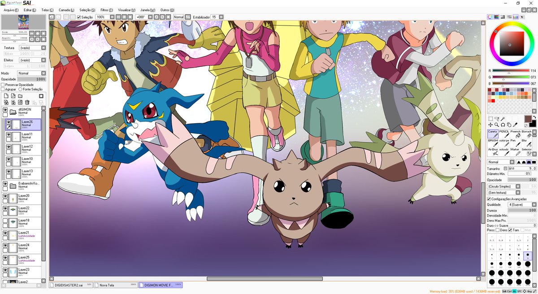This screenshot has width=538, height=294.
Task: Open the layer Modo dropdown
Action: (x=31, y=73)
